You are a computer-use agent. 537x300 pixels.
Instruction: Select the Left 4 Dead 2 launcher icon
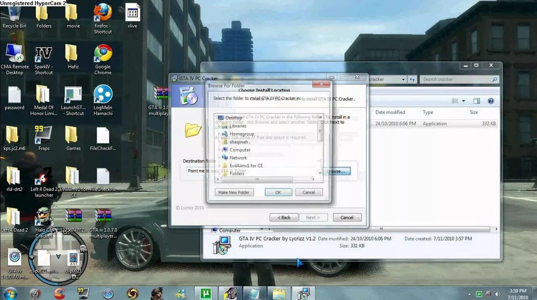pos(44,182)
